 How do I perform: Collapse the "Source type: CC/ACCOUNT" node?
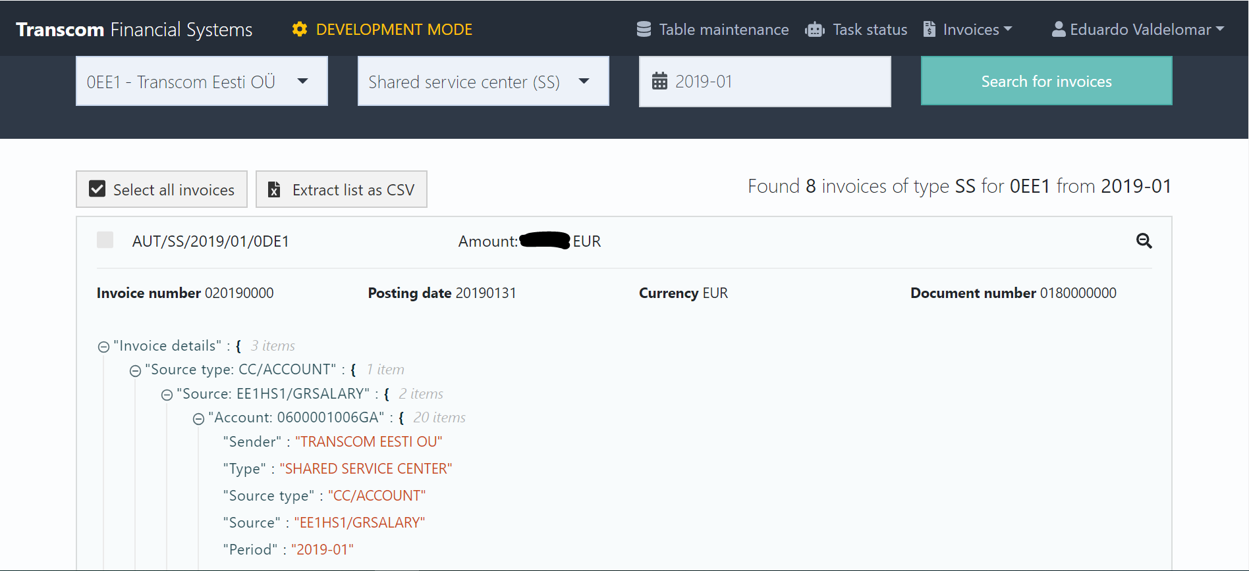[135, 371]
